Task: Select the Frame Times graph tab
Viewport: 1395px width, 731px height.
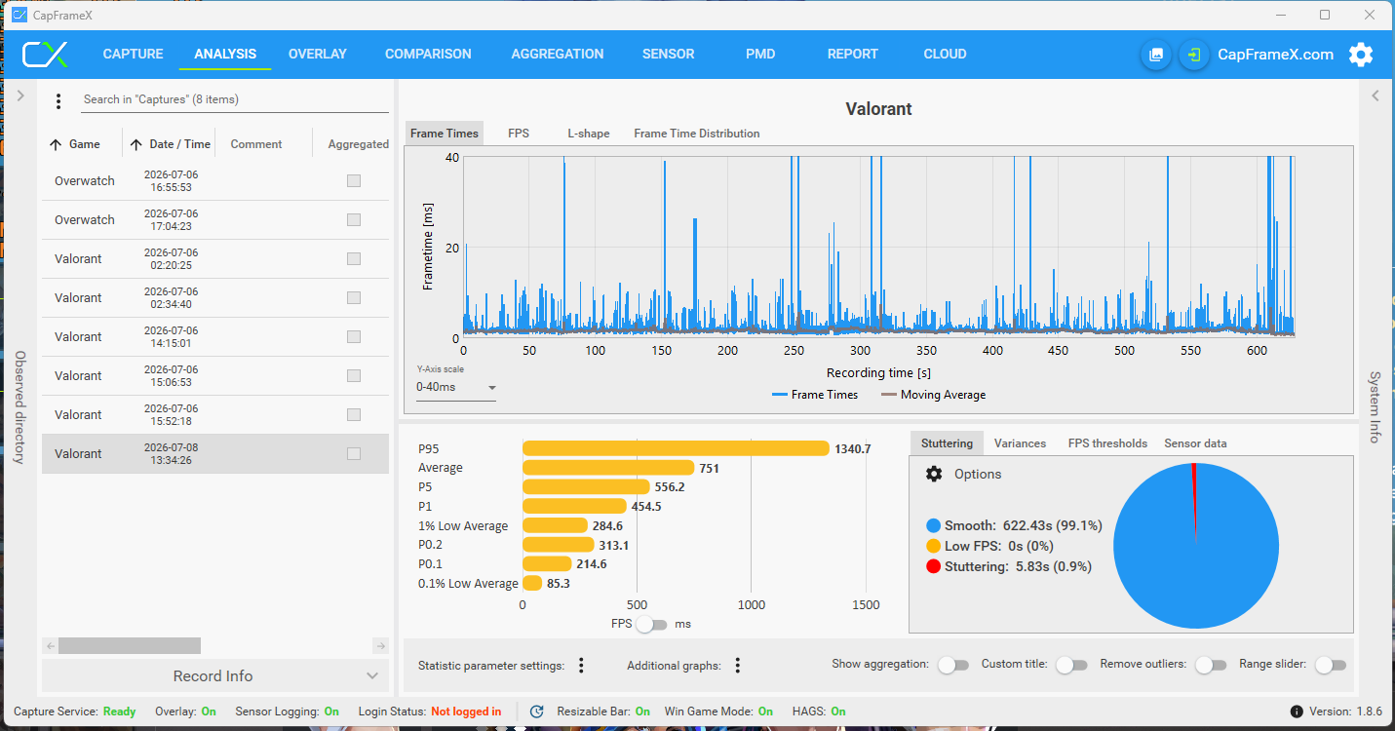Action: 445,134
